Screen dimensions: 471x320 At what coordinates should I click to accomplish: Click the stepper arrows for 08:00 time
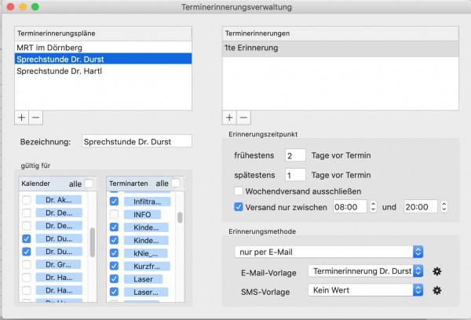point(373,206)
